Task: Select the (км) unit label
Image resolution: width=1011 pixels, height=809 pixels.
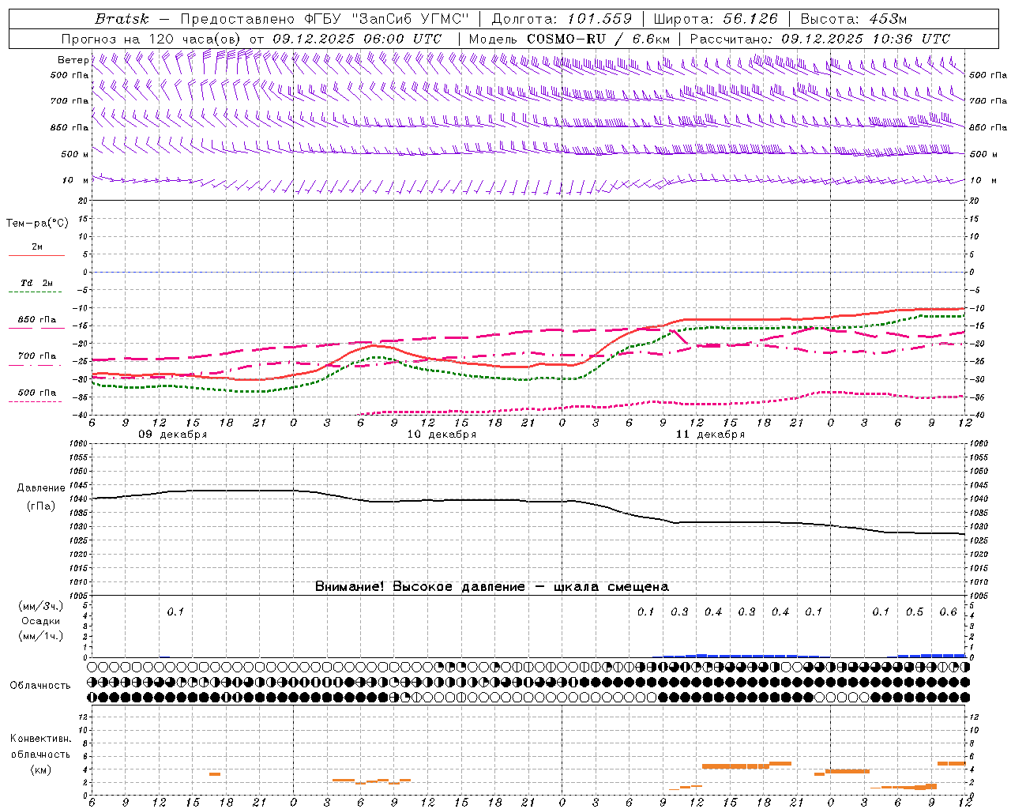Action: [40, 769]
